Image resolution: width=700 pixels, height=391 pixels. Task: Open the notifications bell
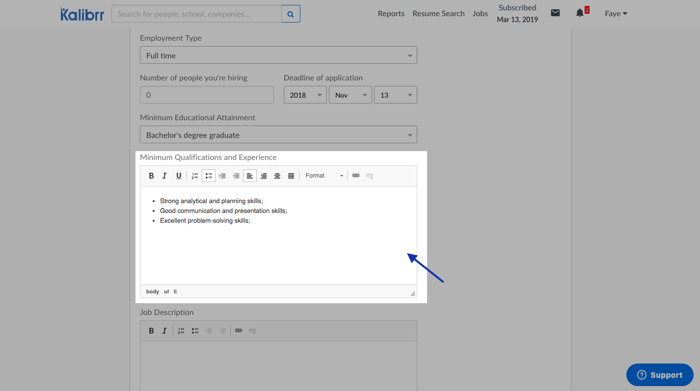tap(580, 13)
